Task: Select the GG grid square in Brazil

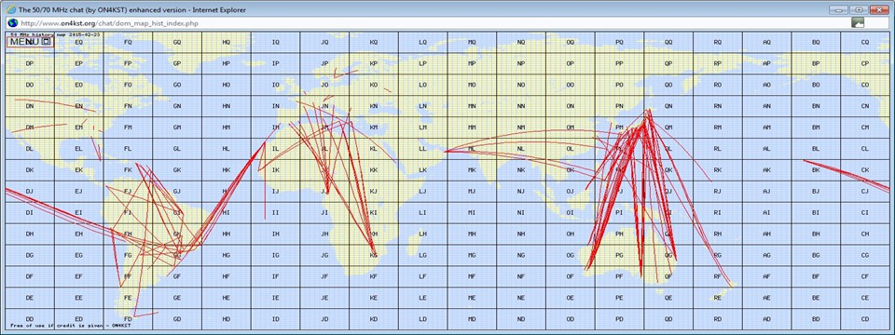Action: [x=177, y=255]
